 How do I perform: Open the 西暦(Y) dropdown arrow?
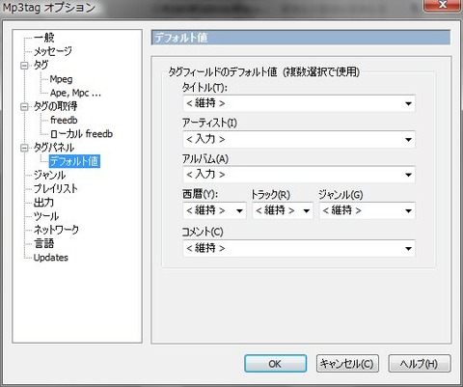[x=239, y=211]
